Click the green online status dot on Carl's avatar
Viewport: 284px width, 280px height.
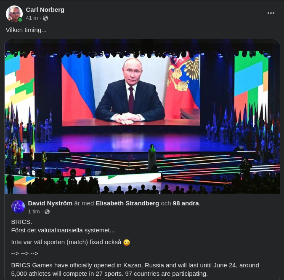click(x=20, y=20)
